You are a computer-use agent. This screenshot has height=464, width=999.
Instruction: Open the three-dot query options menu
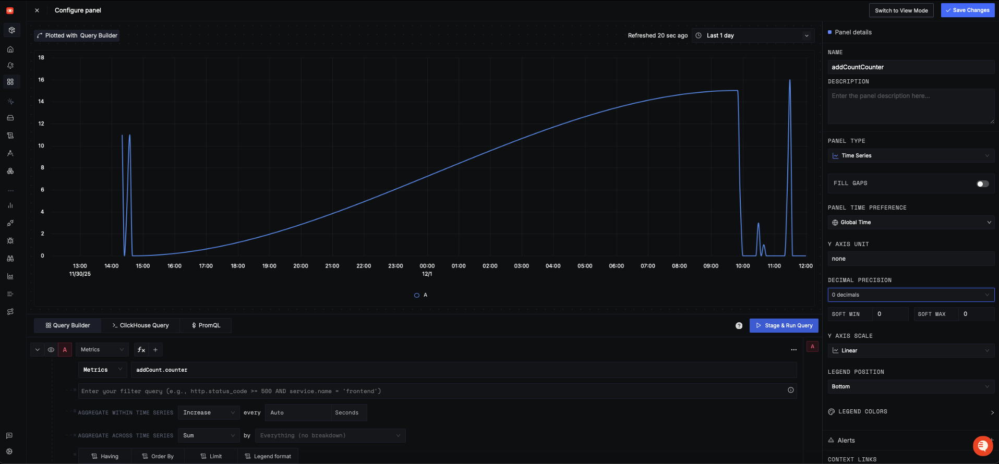tap(793, 350)
